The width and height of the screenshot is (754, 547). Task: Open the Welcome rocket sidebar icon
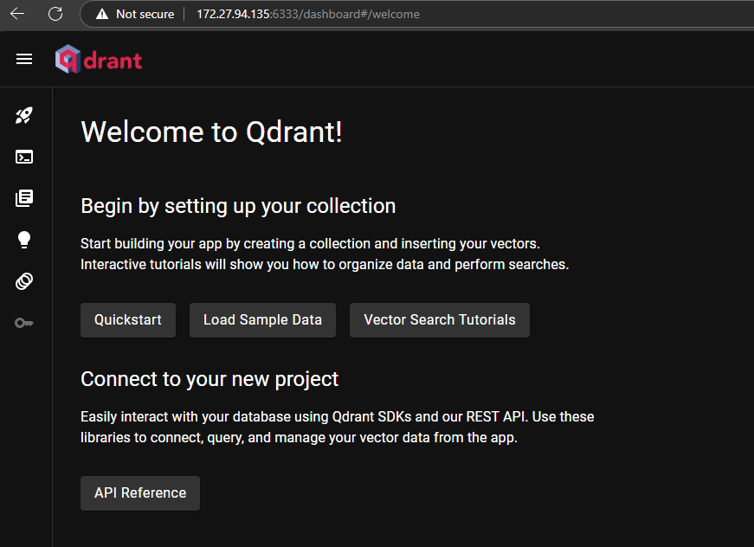coord(24,115)
